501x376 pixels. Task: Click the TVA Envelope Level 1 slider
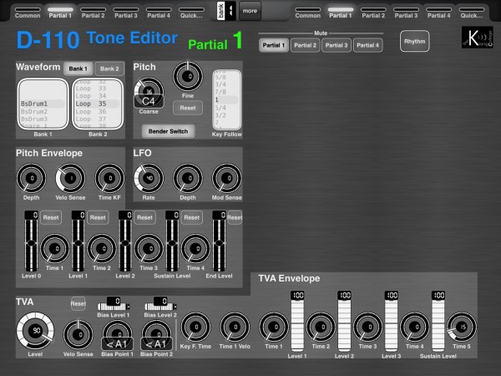pyautogui.click(x=297, y=322)
